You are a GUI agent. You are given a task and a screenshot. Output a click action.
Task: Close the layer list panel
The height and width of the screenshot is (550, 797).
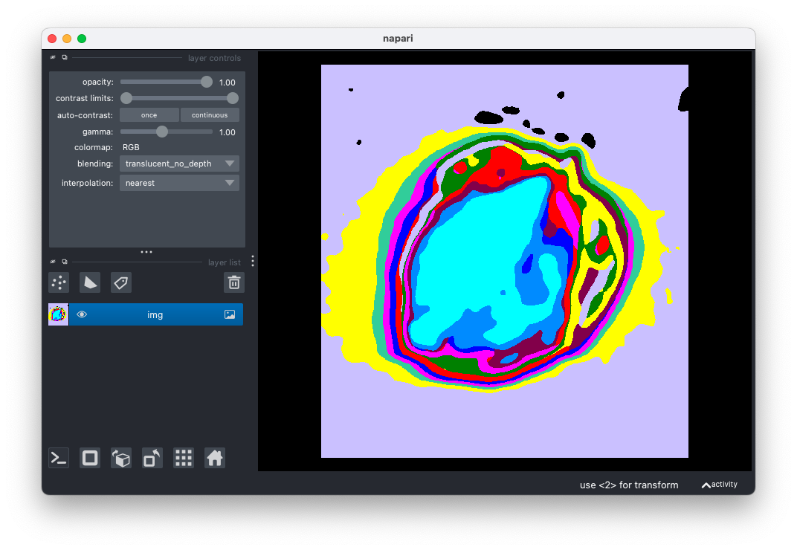[x=53, y=262]
